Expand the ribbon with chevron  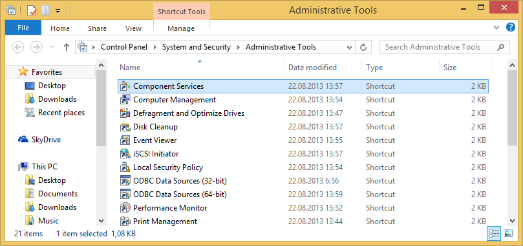[x=496, y=27]
